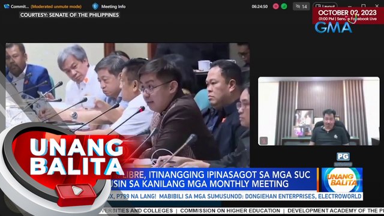384x216 pixels.
Task: Click the Moderated unmute mode label
Action: coord(56,7)
